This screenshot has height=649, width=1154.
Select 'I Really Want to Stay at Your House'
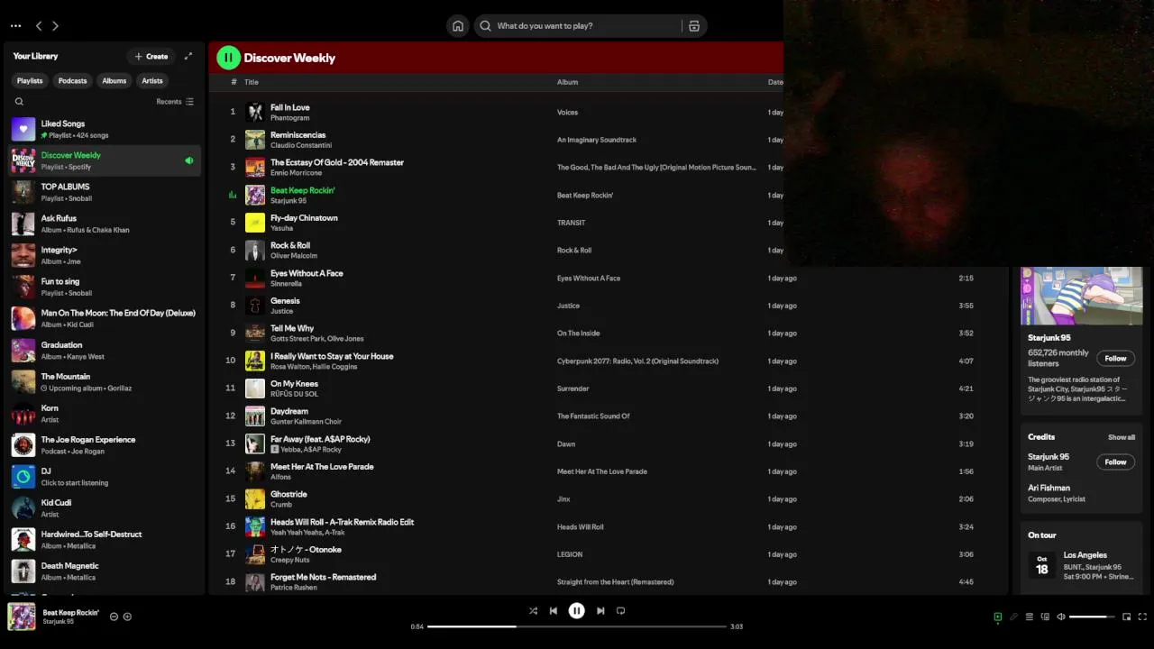pyautogui.click(x=332, y=356)
